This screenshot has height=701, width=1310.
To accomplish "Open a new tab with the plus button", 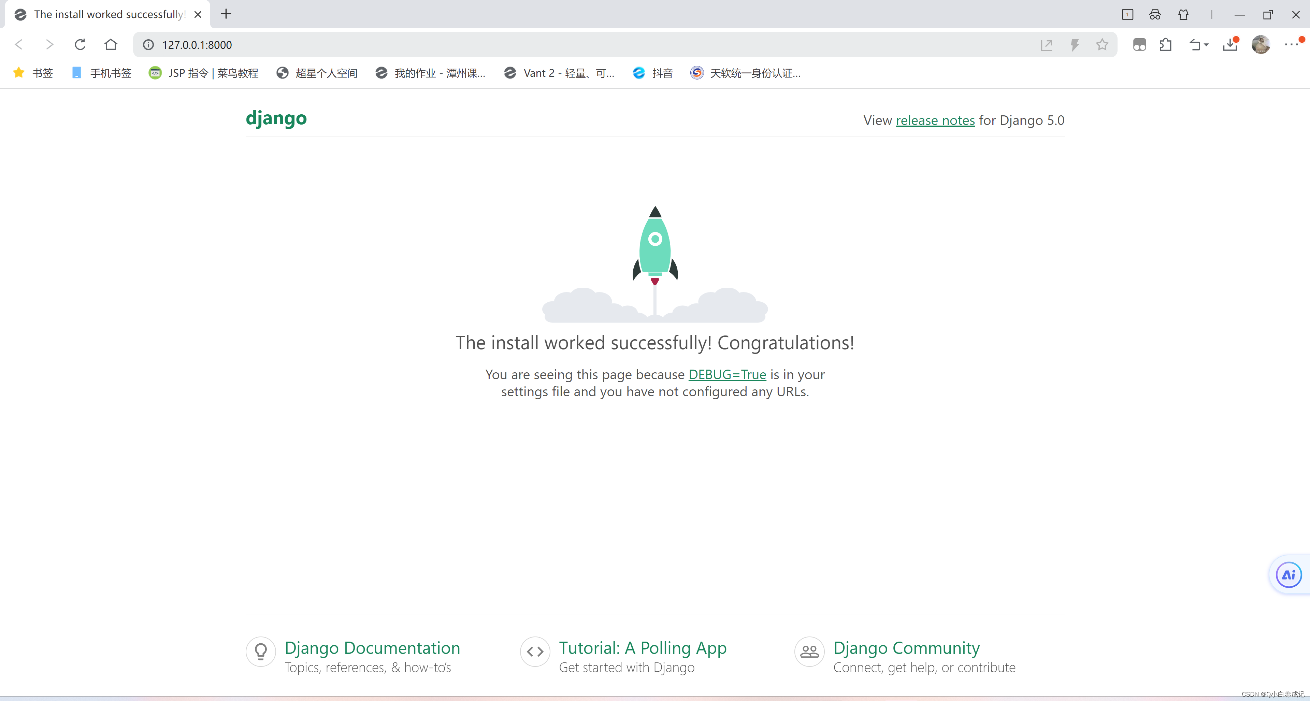I will (x=226, y=14).
